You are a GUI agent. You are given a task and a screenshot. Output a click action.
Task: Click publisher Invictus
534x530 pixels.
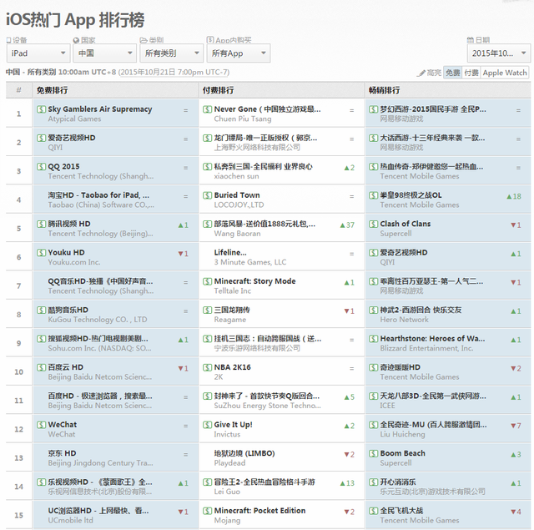point(227,434)
